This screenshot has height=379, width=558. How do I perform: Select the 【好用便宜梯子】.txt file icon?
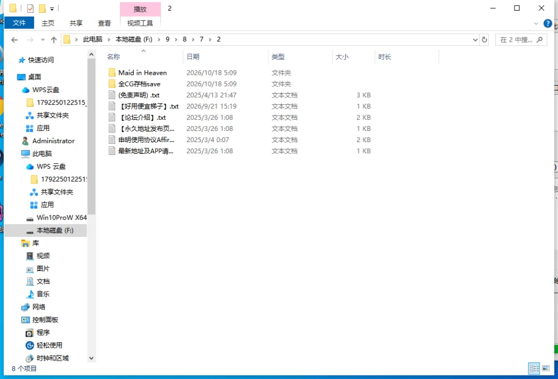coord(112,106)
